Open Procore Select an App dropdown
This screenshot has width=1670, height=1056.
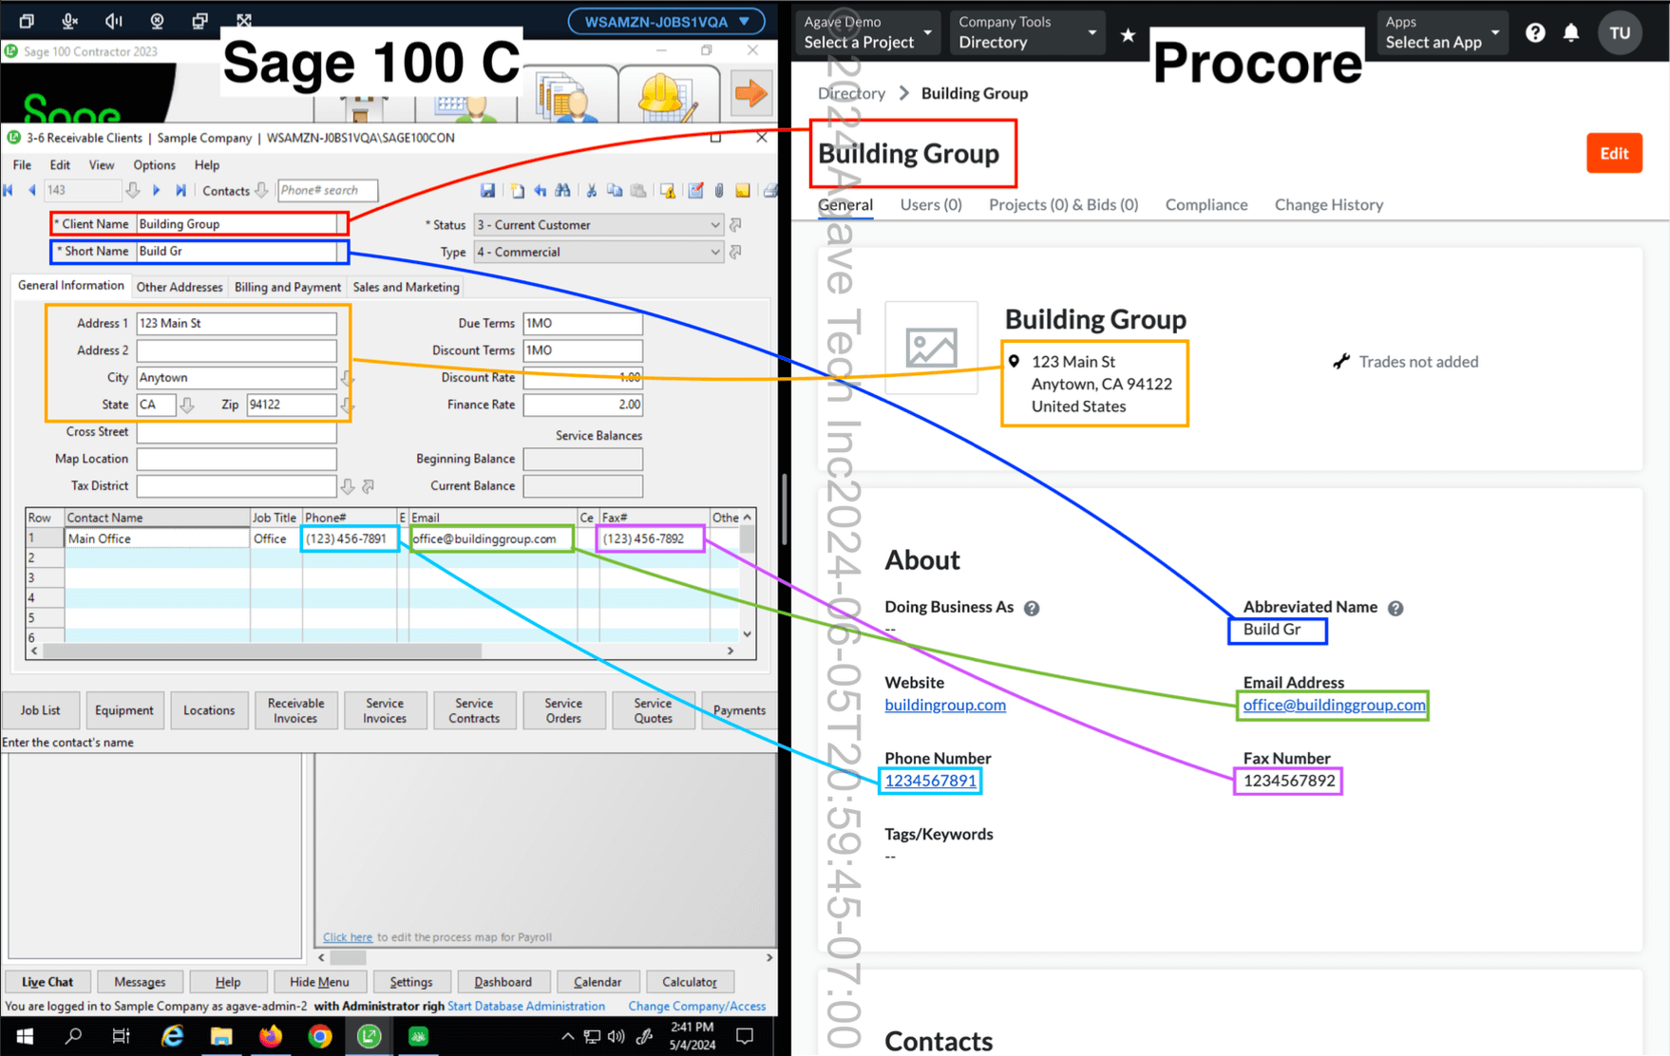[x=1442, y=33]
